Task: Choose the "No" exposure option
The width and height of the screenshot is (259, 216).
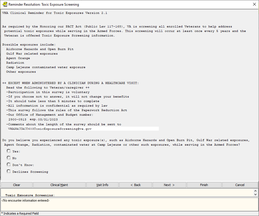Action: coord(9,158)
